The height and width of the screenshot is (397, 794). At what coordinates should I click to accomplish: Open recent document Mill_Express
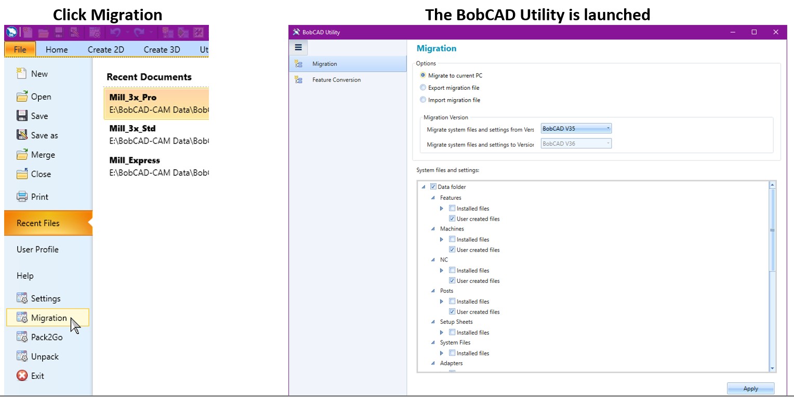[x=156, y=166]
